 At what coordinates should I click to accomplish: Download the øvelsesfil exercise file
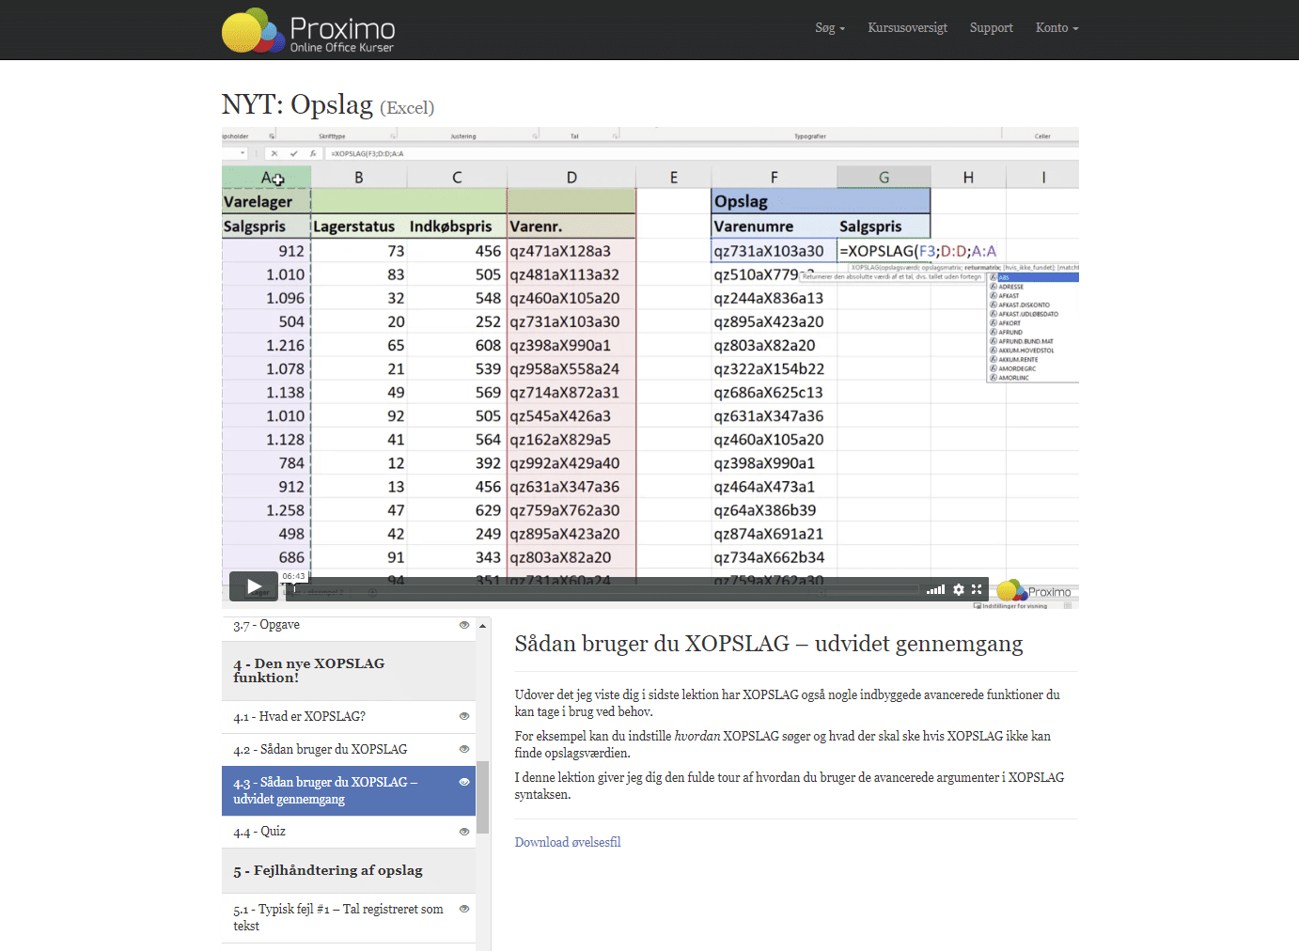point(567,842)
